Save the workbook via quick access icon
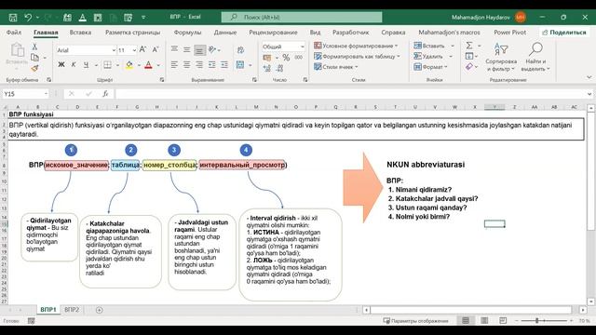Screen dimensions: 596x335 (x=13, y=17)
